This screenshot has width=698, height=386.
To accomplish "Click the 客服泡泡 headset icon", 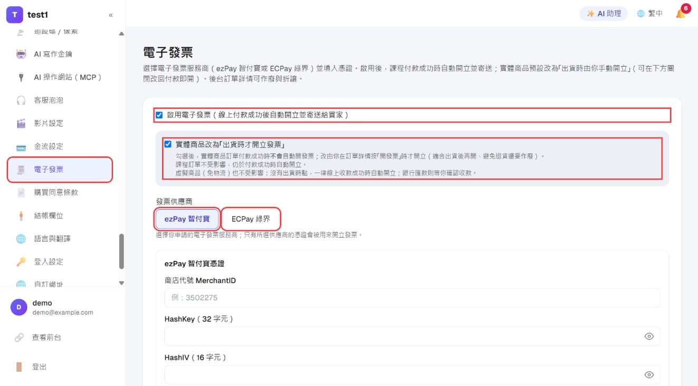I will (21, 100).
